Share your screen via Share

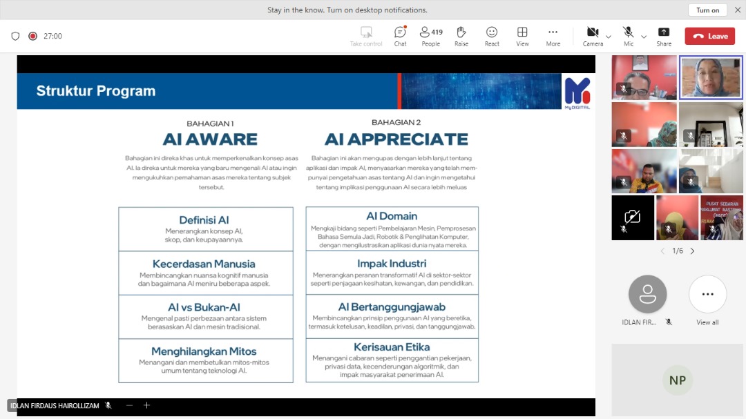[663, 36]
